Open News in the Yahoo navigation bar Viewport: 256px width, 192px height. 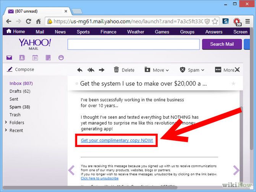point(60,32)
